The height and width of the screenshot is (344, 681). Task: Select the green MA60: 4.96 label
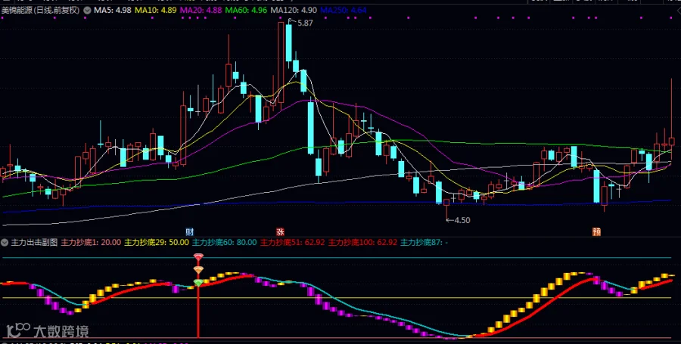pyautogui.click(x=245, y=10)
